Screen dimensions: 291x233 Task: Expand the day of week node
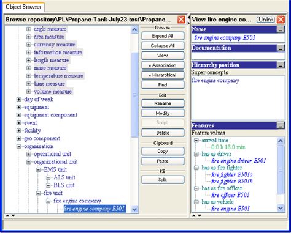18,99
